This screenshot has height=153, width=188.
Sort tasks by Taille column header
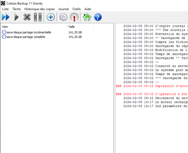[x=80, y=27]
